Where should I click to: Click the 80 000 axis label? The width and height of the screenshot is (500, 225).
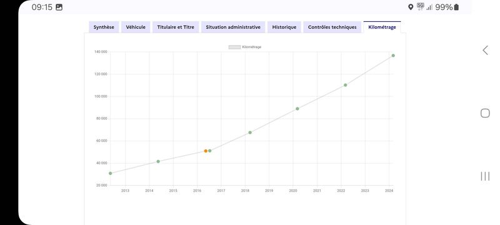click(101, 119)
